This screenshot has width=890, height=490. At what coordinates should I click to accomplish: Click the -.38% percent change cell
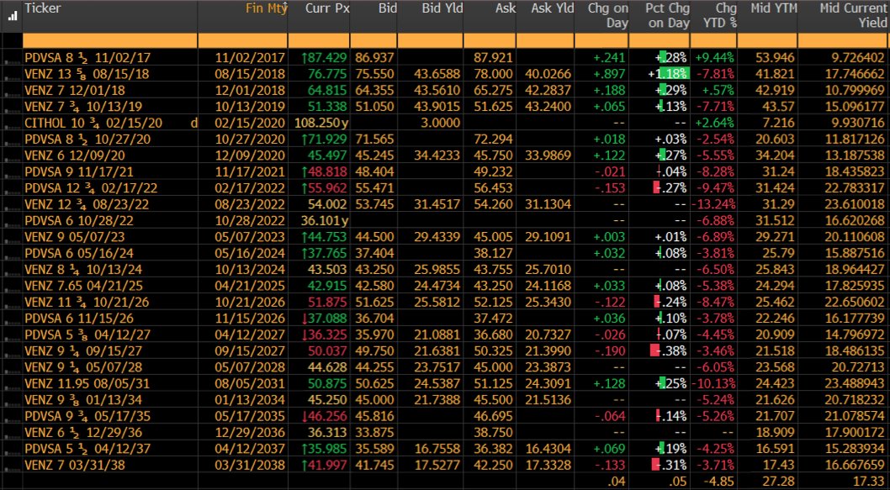coord(669,351)
